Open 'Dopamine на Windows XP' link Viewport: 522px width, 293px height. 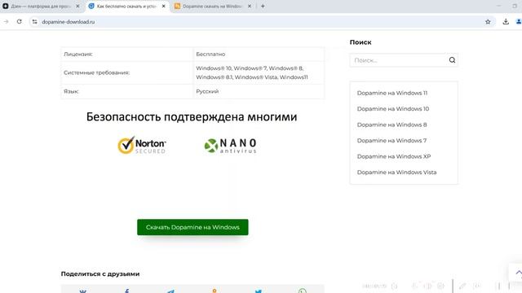click(394, 156)
